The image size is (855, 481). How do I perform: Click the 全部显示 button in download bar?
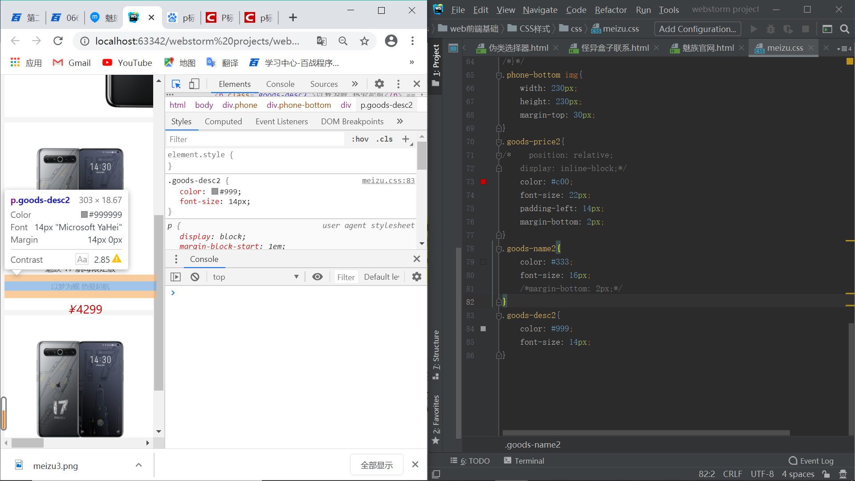(x=376, y=465)
